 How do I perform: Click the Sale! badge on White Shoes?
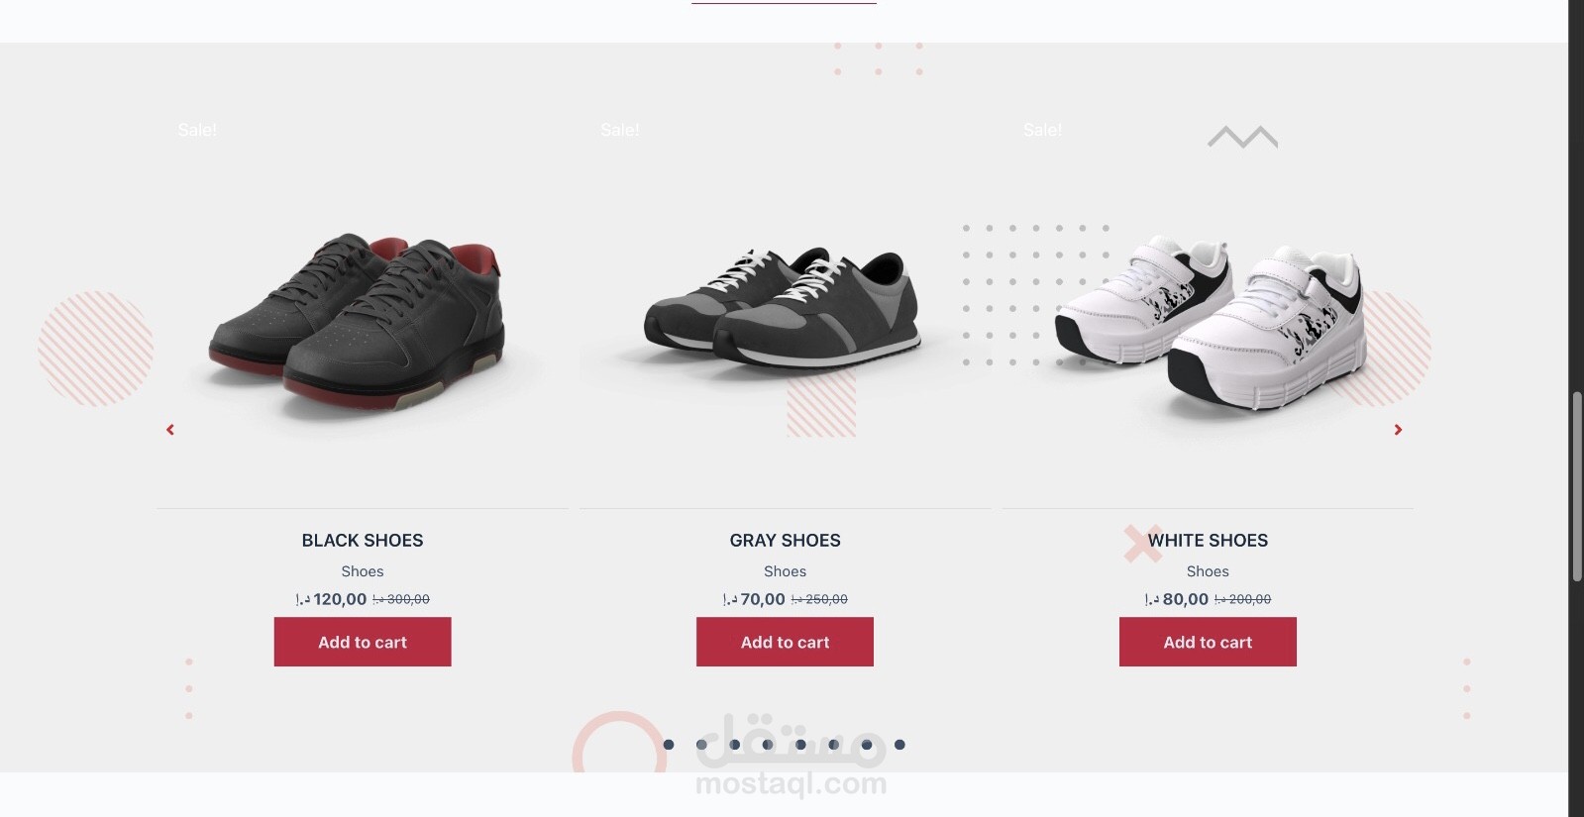pyautogui.click(x=1042, y=130)
